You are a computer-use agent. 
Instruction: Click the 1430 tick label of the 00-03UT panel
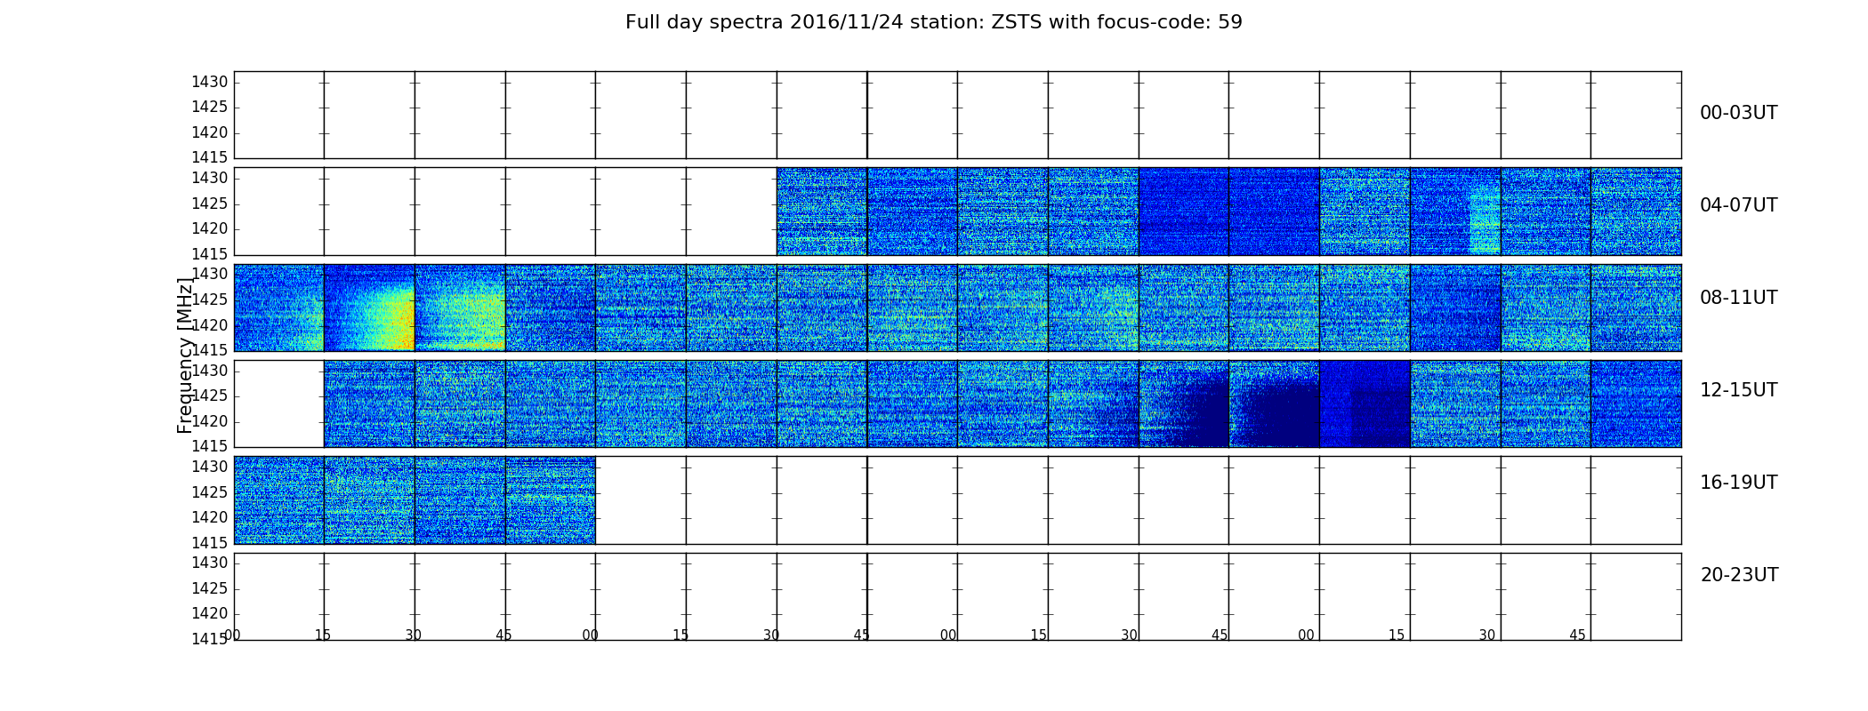210,82
